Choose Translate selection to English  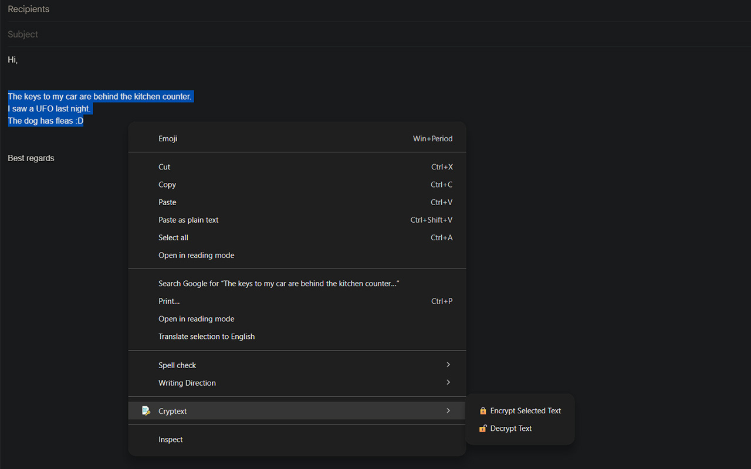[297, 337]
